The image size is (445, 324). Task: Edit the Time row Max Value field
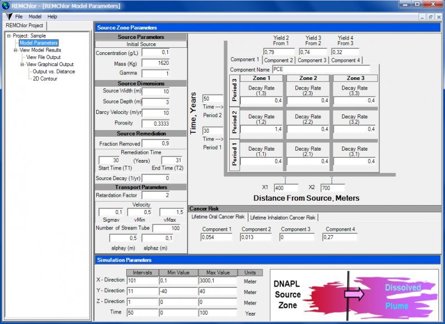pos(217,313)
